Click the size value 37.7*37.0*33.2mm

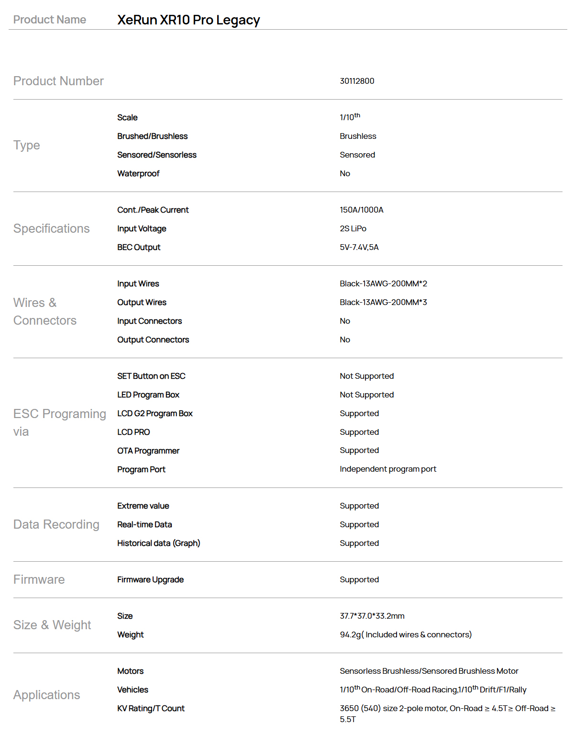372,616
